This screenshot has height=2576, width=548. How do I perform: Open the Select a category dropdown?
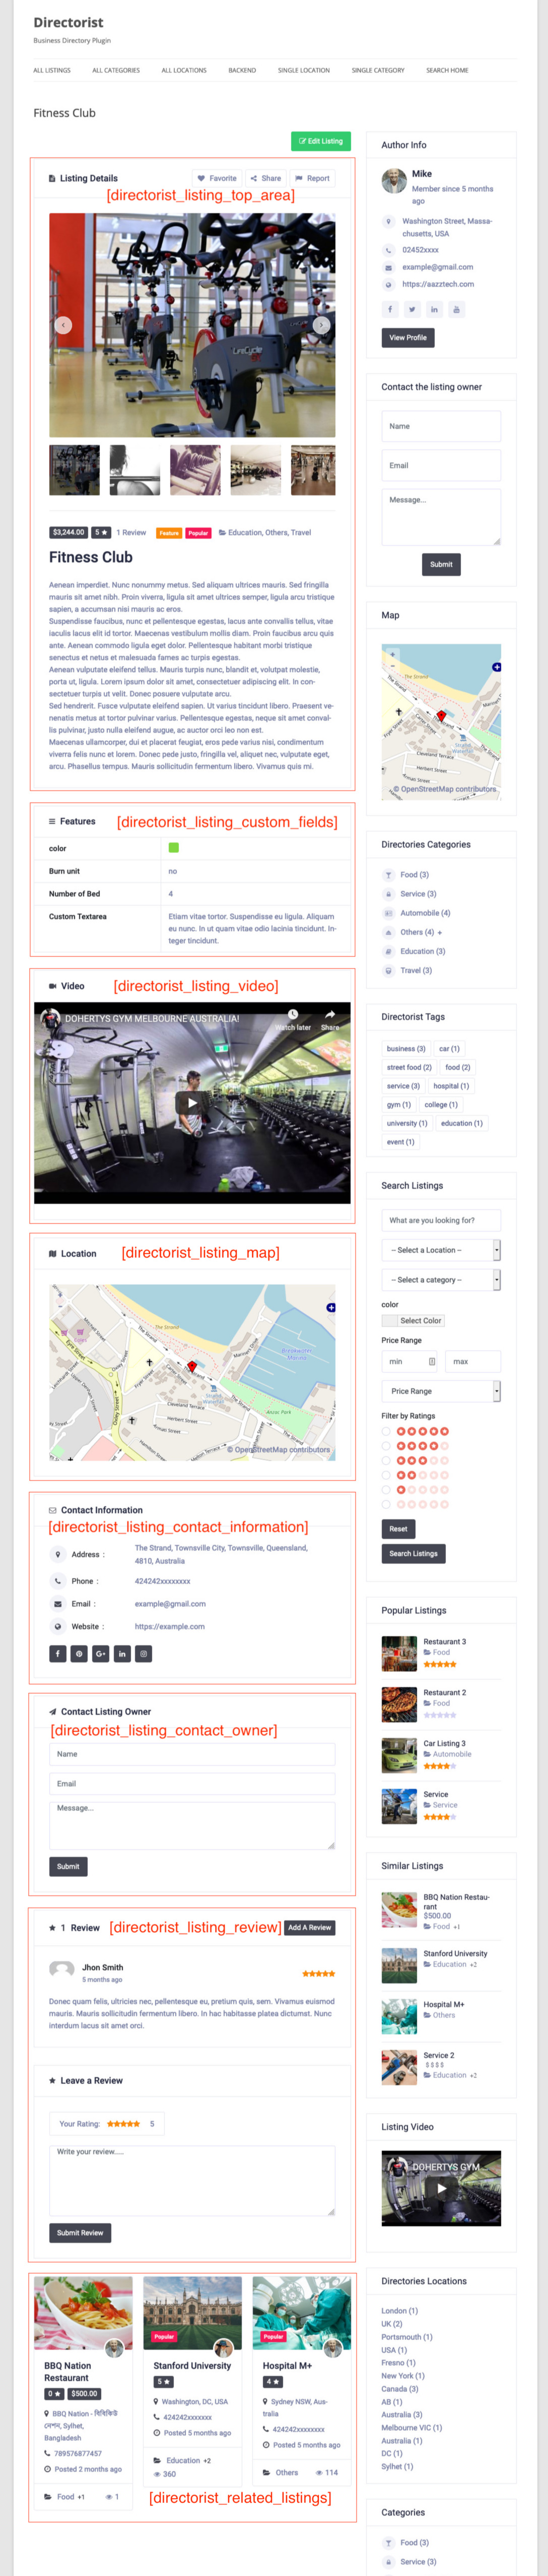[441, 1280]
